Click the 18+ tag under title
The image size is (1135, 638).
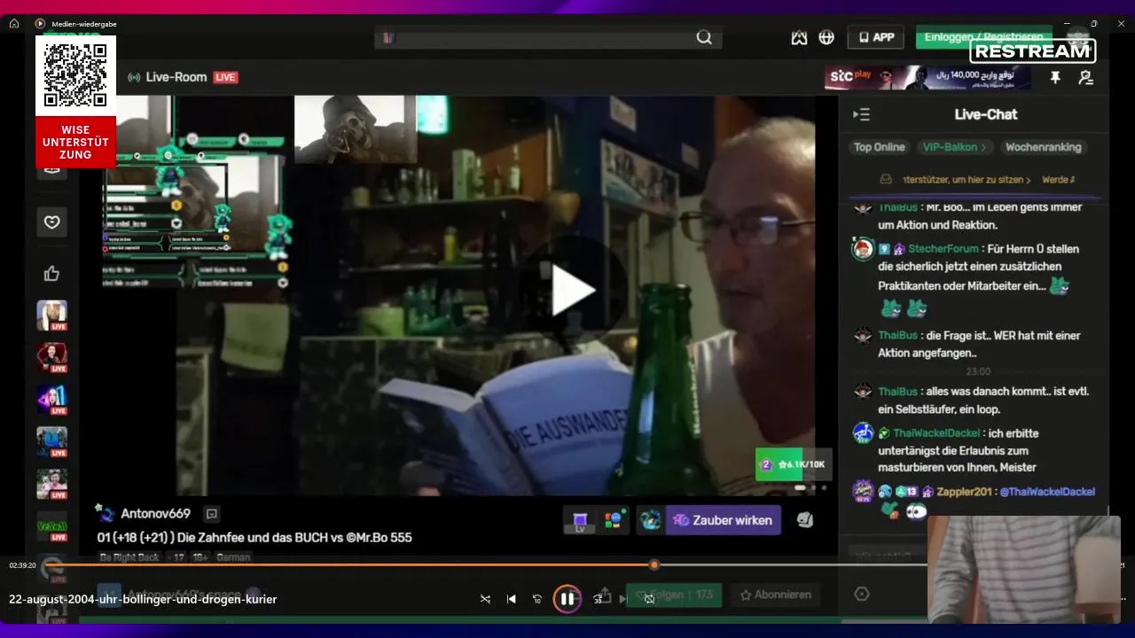point(200,557)
